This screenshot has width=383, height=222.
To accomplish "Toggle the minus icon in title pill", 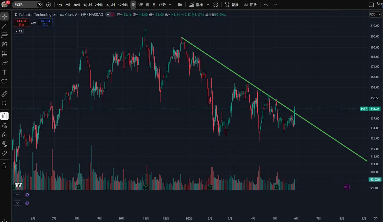I will [108, 14].
